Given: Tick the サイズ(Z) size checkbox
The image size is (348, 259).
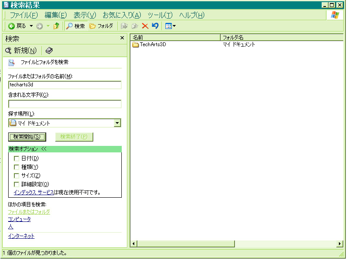Looking at the screenshot, I should [x=17, y=176].
